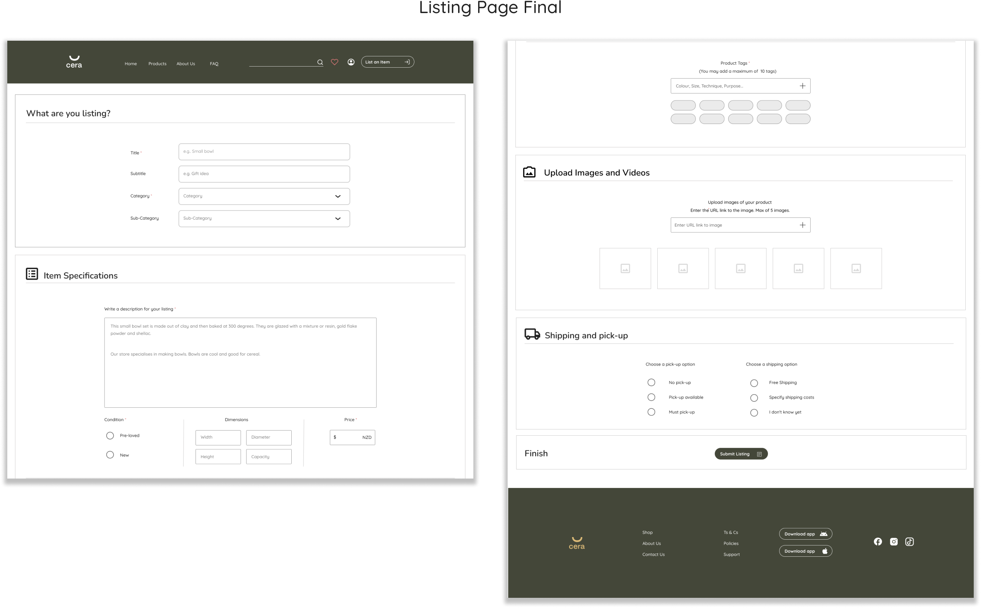
Task: Open the user profile account icon
Action: coord(351,62)
